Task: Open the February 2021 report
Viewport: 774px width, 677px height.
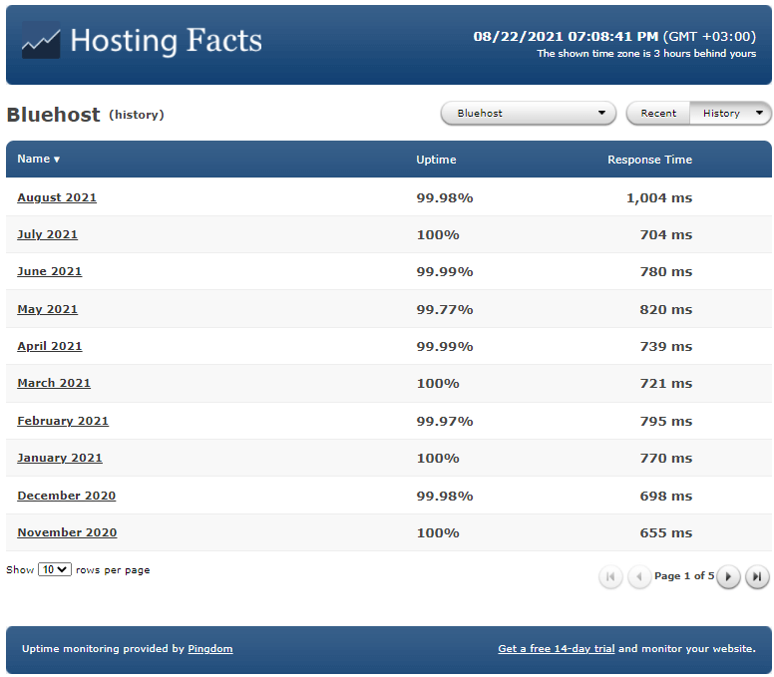Action: (63, 421)
